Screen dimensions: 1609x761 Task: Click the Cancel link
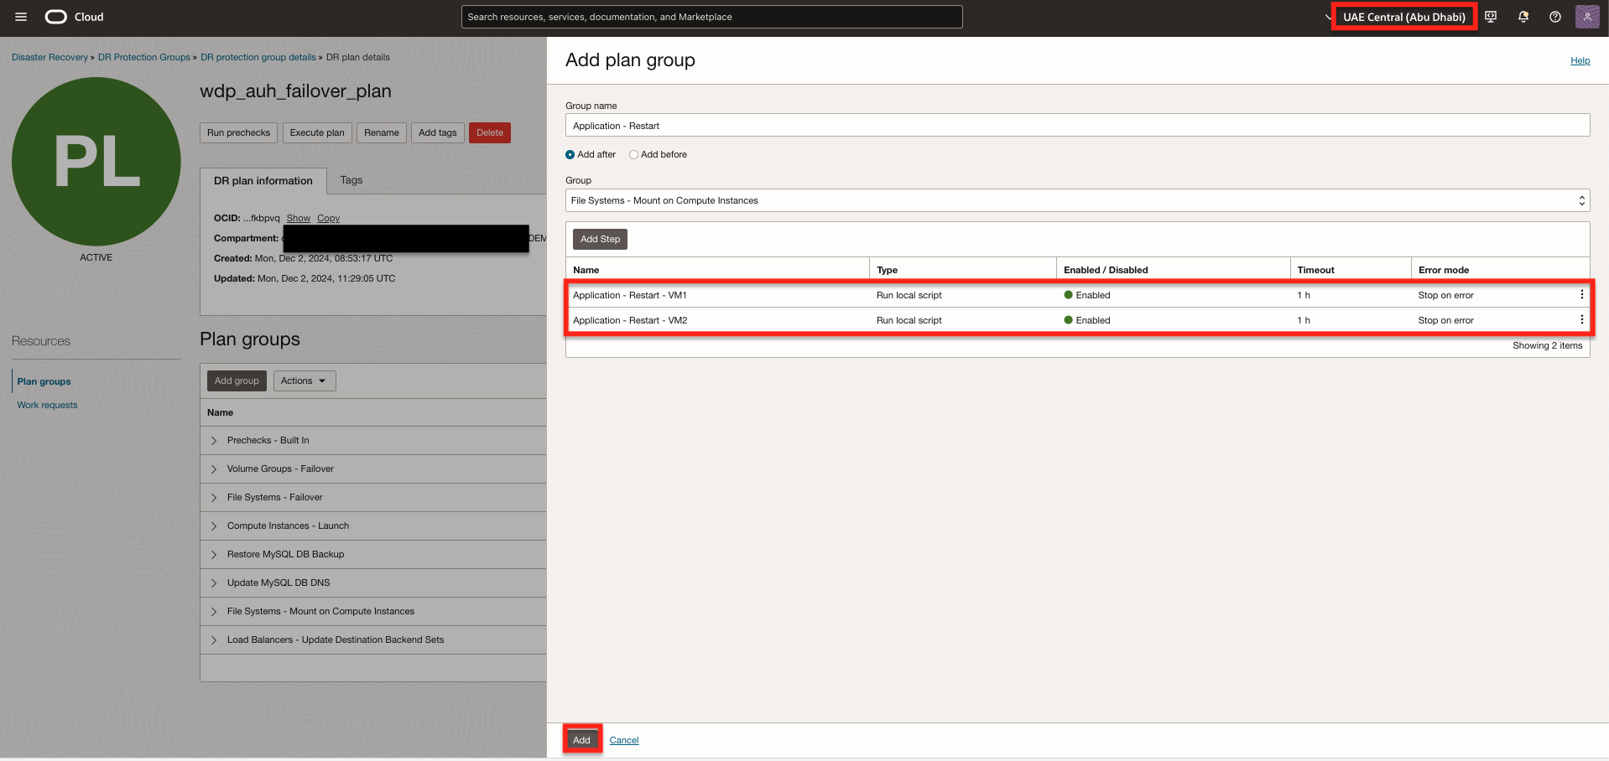(x=624, y=740)
